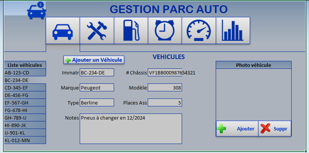Open the alarm clock reminders tab
309x153 pixels.
(x=165, y=30)
